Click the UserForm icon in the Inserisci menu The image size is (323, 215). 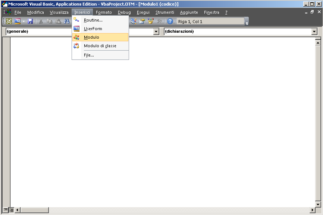76,29
